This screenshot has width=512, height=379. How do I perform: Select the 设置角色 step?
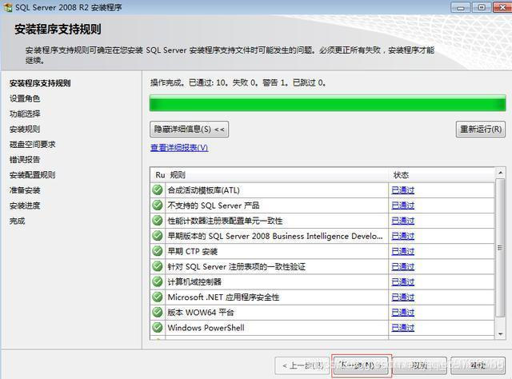tap(25, 98)
